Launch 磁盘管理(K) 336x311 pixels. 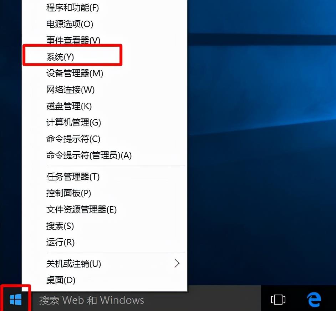[x=69, y=106]
